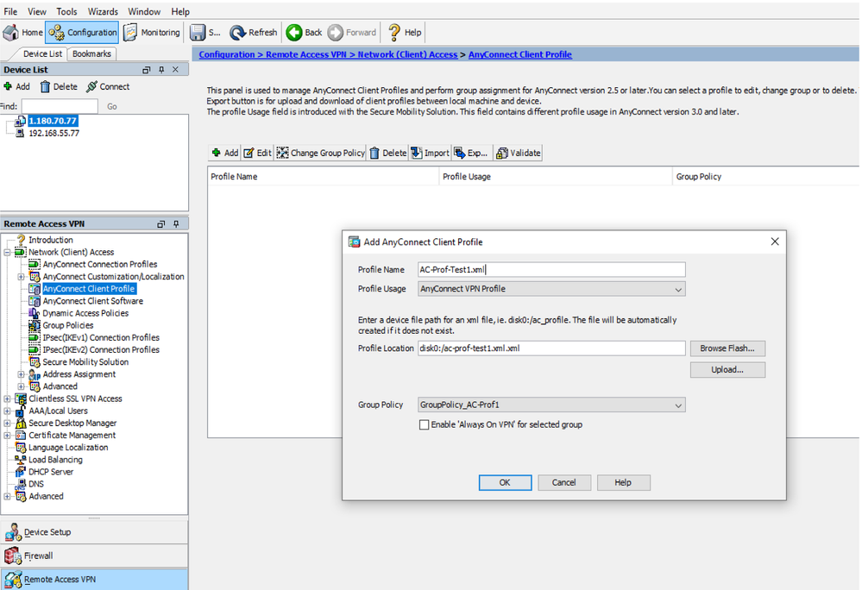Open the Monitoring view

[x=152, y=33]
